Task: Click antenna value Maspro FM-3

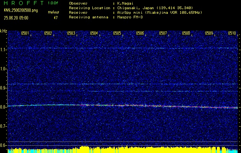Action: click(130, 17)
